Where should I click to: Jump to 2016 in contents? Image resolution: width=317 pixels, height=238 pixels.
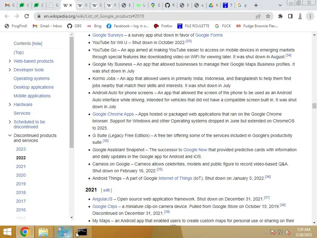point(21,210)
